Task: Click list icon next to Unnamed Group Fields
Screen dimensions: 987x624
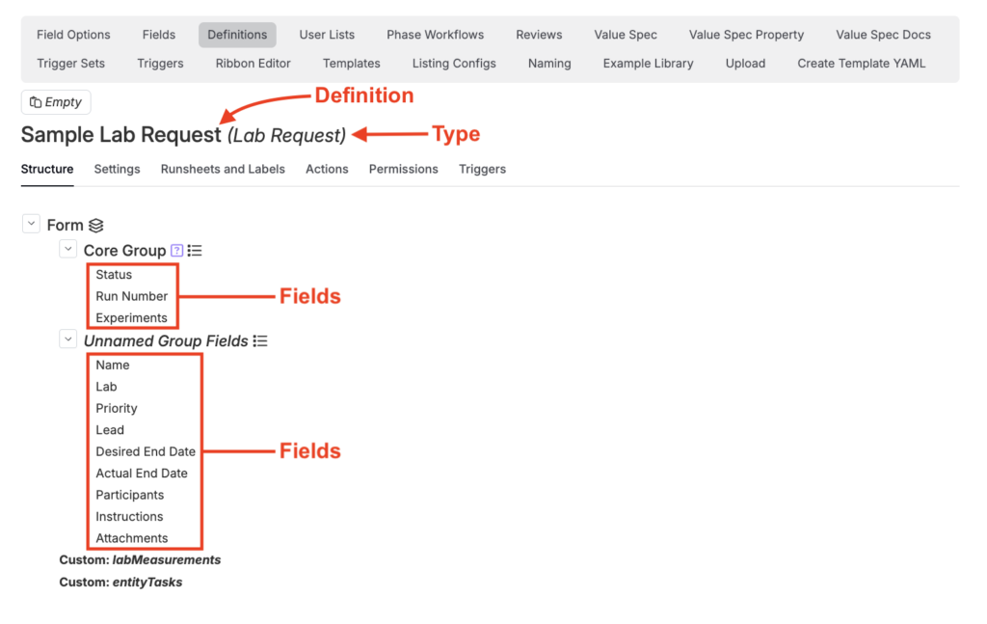Action: [260, 341]
